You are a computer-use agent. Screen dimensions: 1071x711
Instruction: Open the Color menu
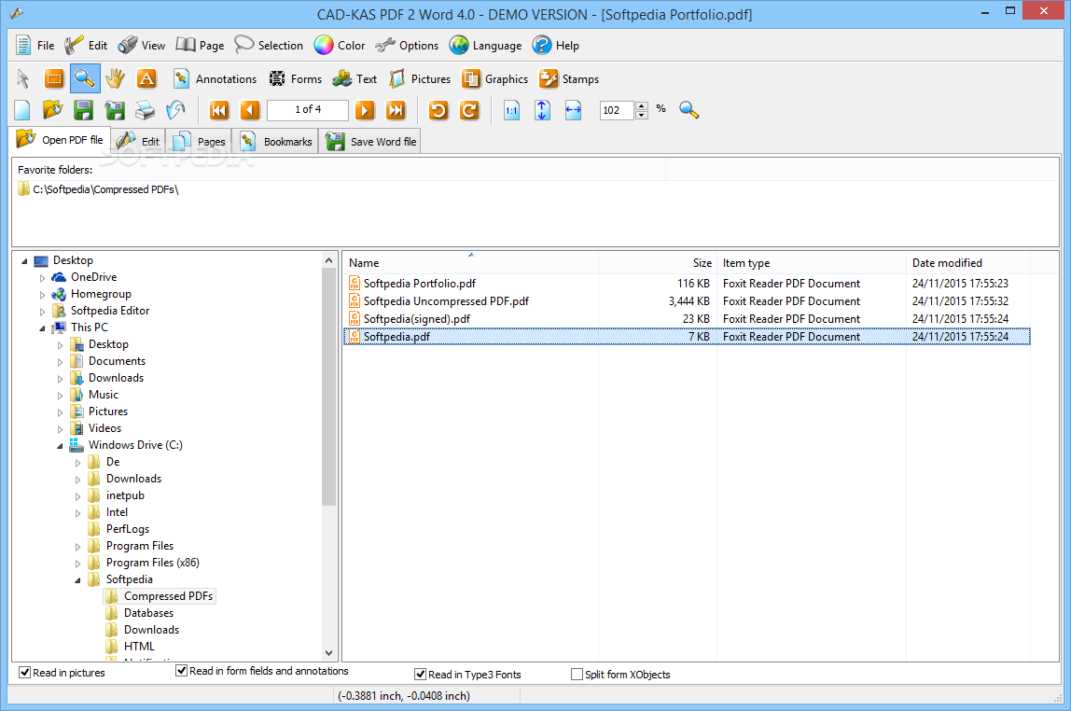coord(340,46)
